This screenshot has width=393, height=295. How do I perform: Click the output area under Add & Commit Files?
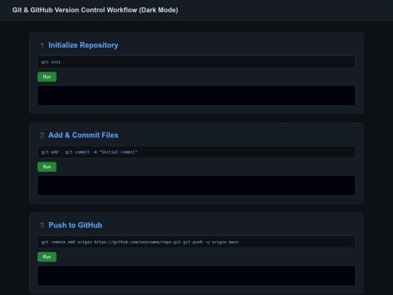point(196,186)
